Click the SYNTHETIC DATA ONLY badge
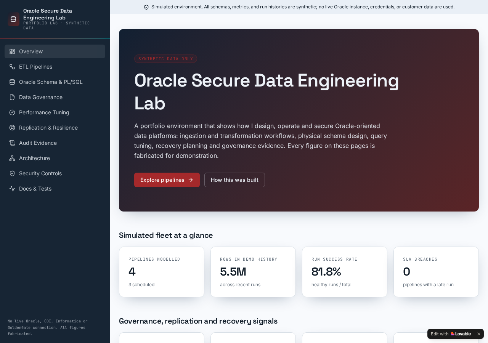 tap(165, 59)
